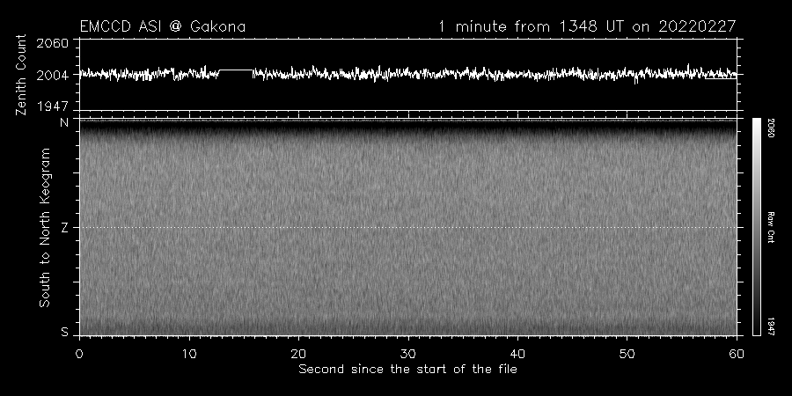Viewport: 792px width, 396px height.
Task: Click the 2004 tick label on Zenith Count axis
Action: coord(52,76)
